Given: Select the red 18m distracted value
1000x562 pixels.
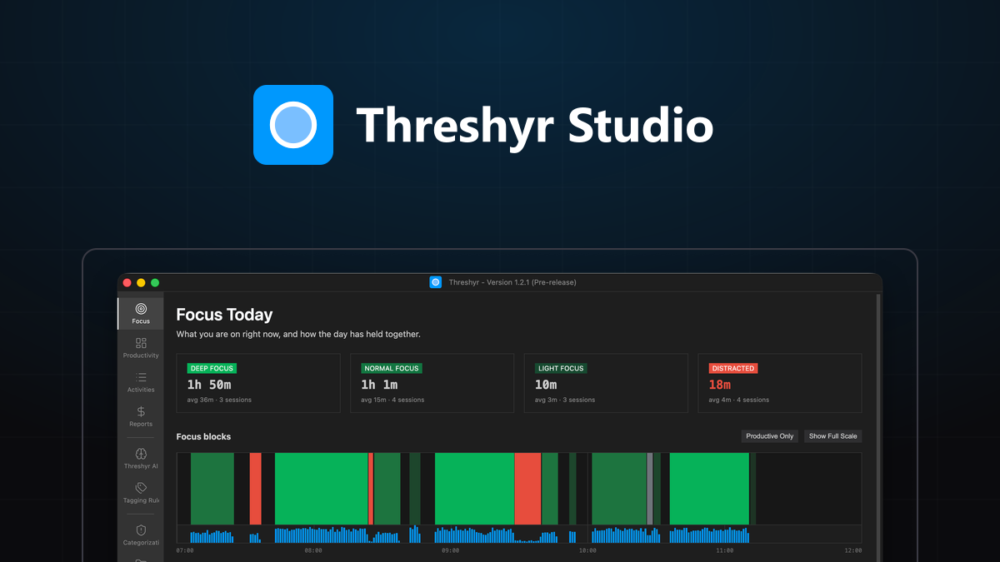Looking at the screenshot, I should point(720,385).
